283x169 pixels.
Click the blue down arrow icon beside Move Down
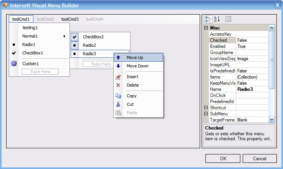(118, 66)
